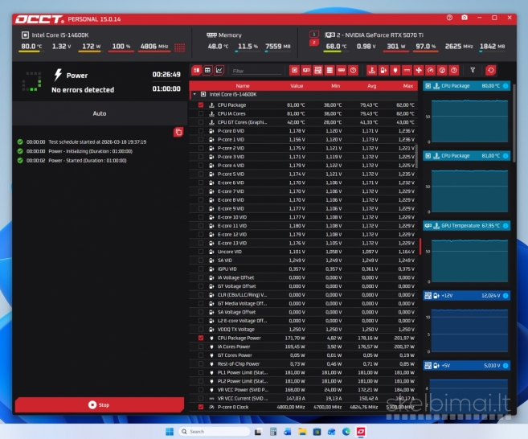528x439 pixels.
Task: Click the Auto button in test panel
Action: coord(99,113)
